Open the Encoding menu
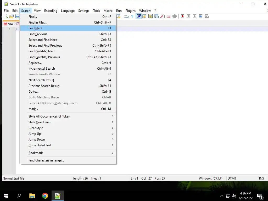The image size is (268, 201). 51,10
